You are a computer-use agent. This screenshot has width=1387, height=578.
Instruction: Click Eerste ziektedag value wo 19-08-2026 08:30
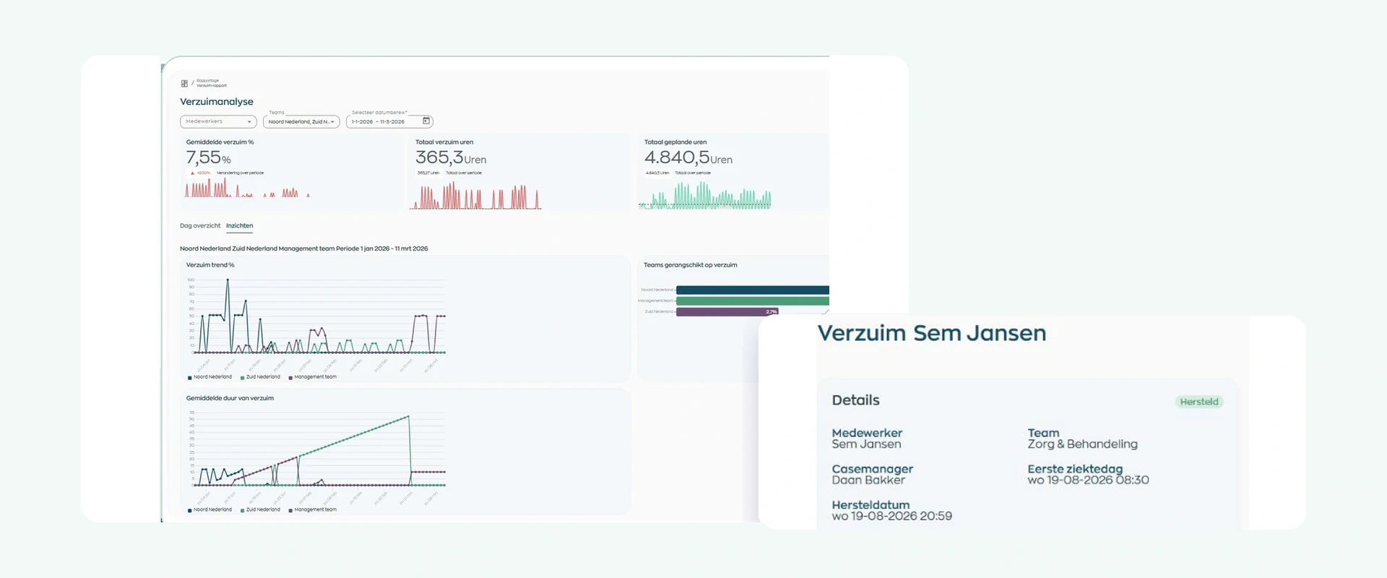coord(1088,480)
